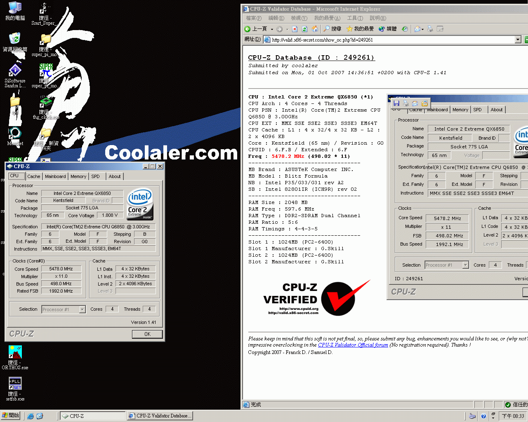
Task: Click the CPU-Z Database ID 249261 heading
Action: (x=311, y=58)
